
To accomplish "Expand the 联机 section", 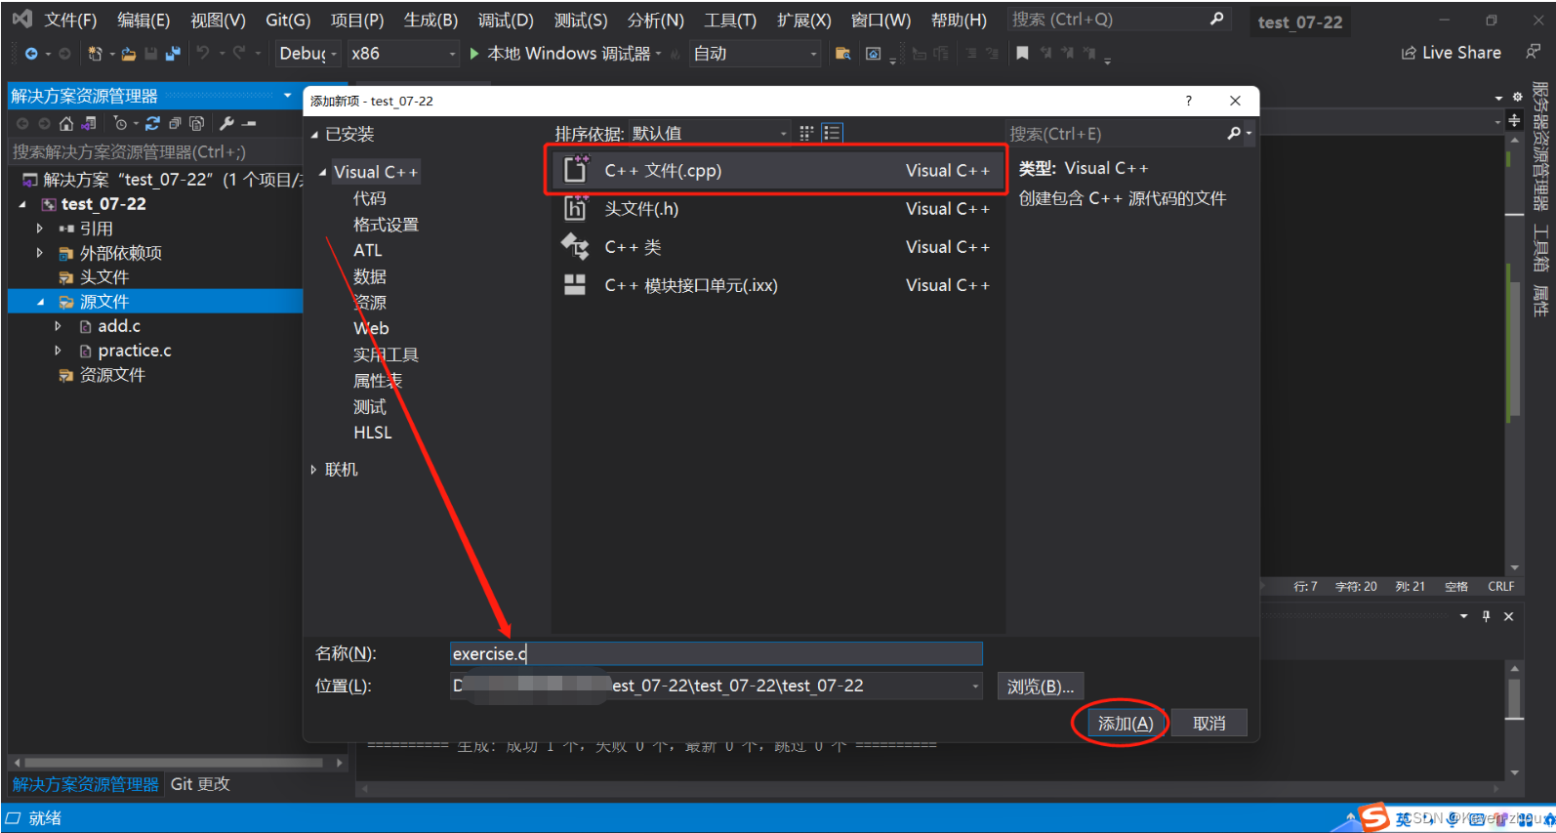I will coord(314,470).
